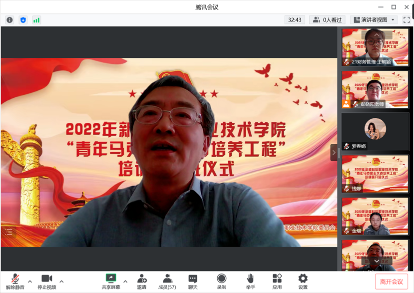The width and height of the screenshot is (414, 293).
Task: Expand video options arrow beside 停止视频
Action: pyautogui.click(x=62, y=282)
